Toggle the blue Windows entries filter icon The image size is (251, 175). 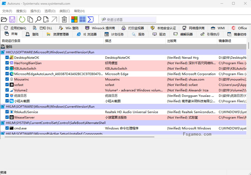pyautogui.click(x=82, y=20)
